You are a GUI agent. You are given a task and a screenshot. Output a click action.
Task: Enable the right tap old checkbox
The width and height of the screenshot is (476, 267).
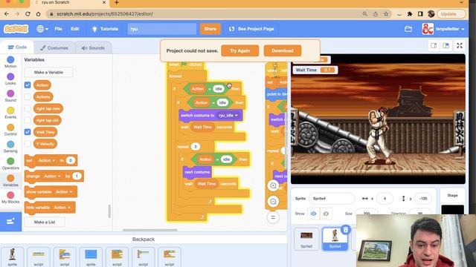click(x=28, y=120)
